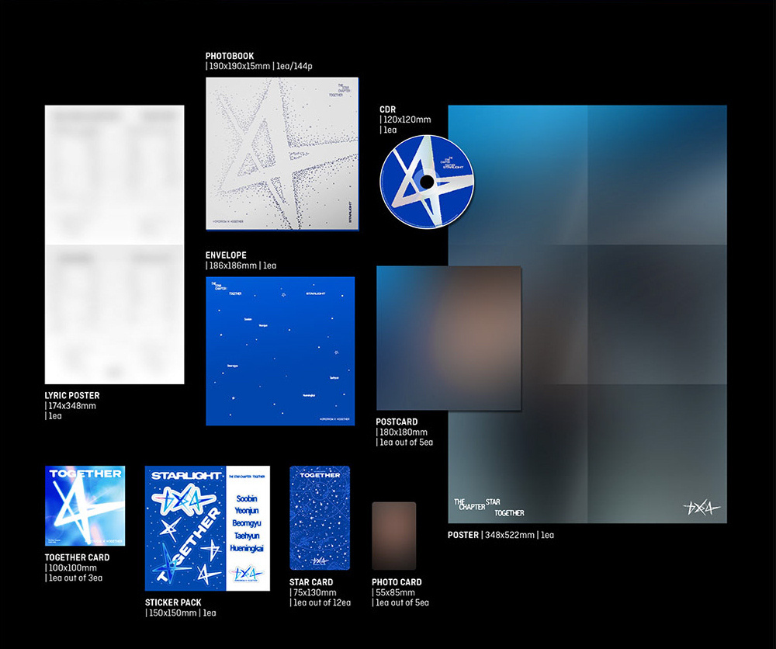Click 'The Star Chapter Together' poster text
Image resolution: width=776 pixels, height=649 pixels.
tap(489, 508)
